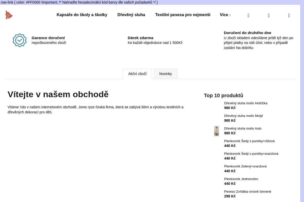Open Textilní pexesa pro nejmenší category
The height and width of the screenshot is (202, 304).
coord(183,15)
